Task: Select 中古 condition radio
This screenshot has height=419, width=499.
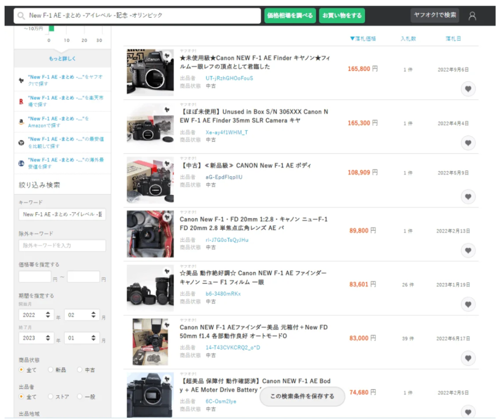Action: [x=80, y=370]
